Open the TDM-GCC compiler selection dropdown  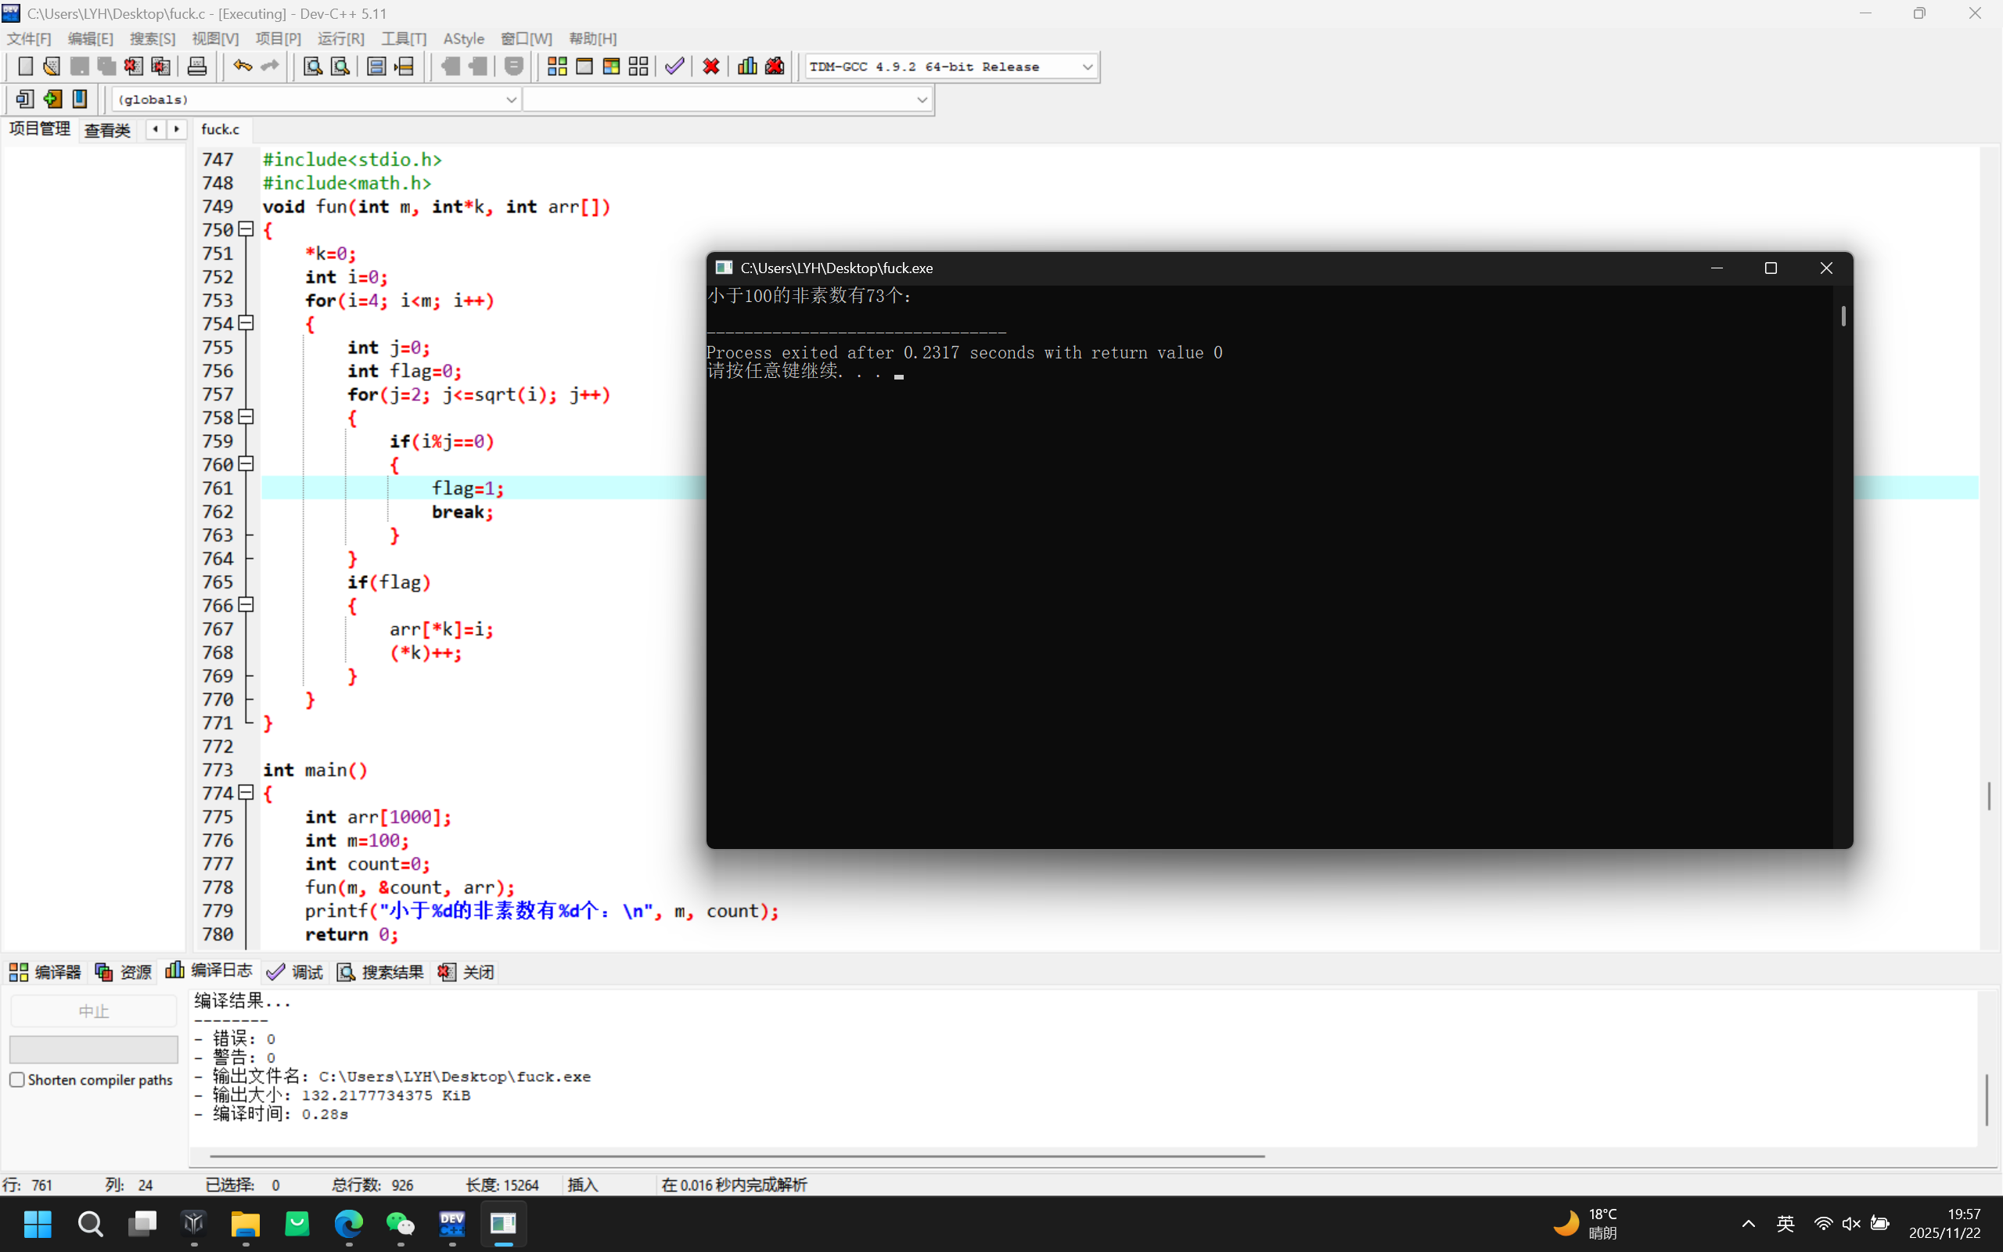1087,67
